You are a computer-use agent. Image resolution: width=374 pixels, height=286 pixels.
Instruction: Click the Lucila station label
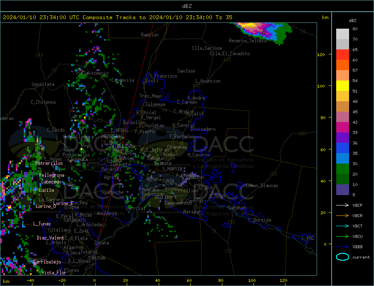46,190
